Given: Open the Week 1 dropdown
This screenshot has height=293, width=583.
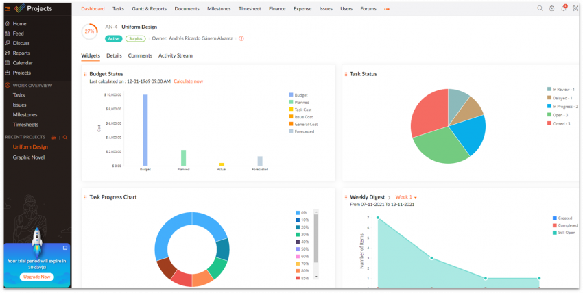Looking at the screenshot, I should coord(407,197).
